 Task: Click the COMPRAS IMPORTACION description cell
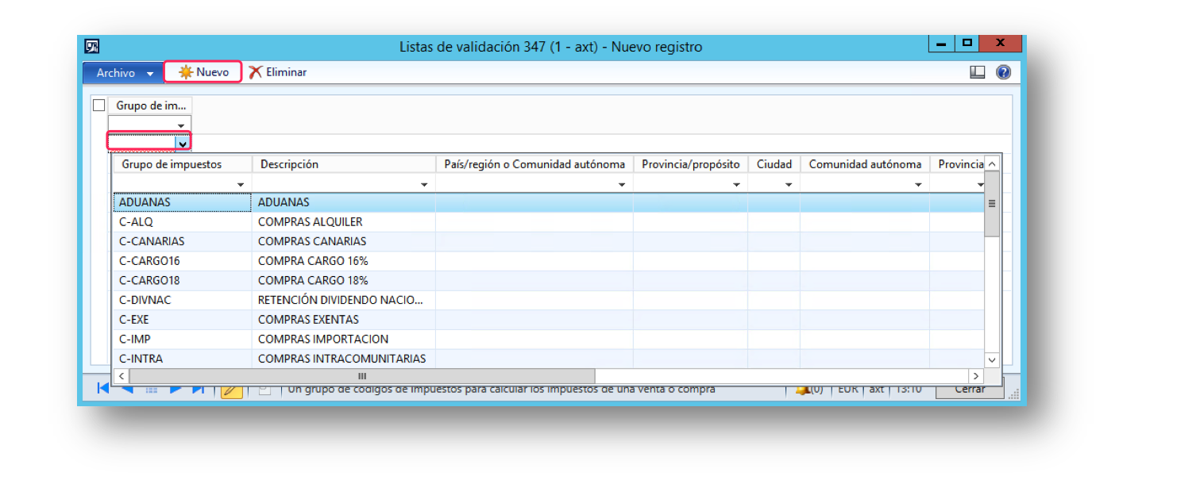coord(344,339)
